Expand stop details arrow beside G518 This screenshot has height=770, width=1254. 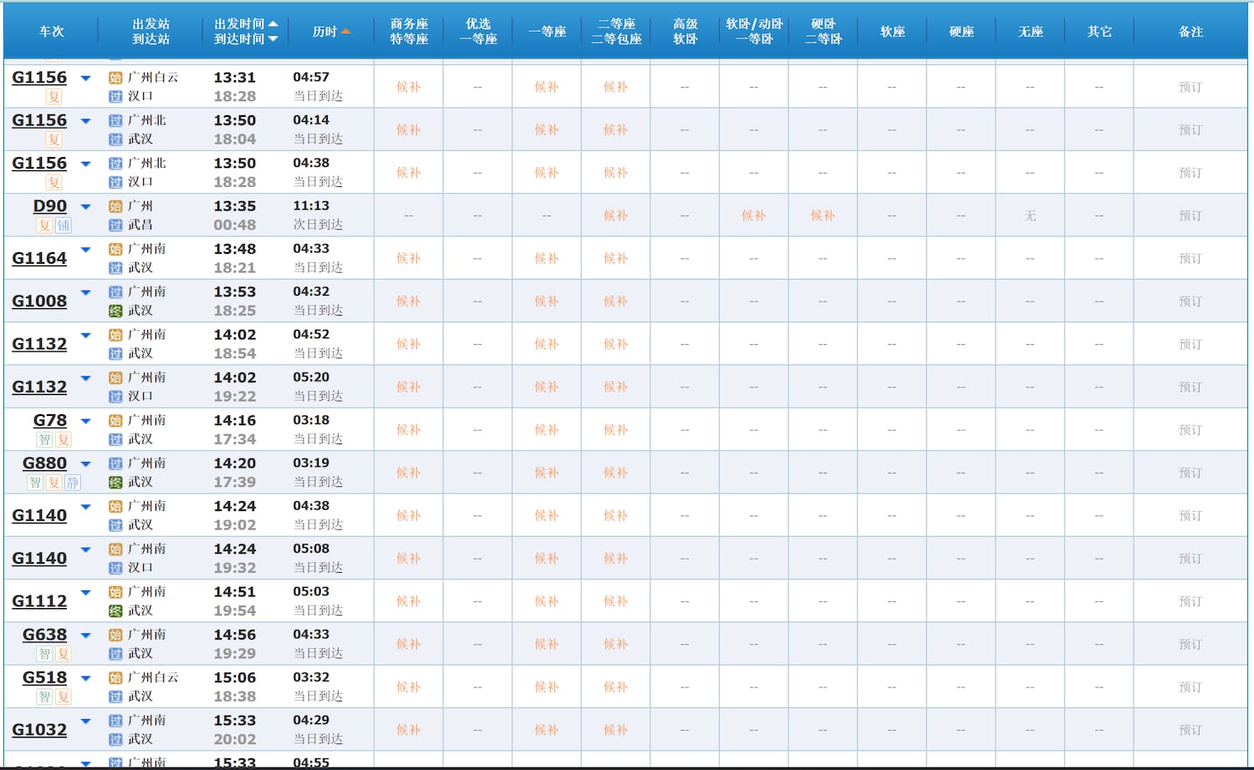85,677
